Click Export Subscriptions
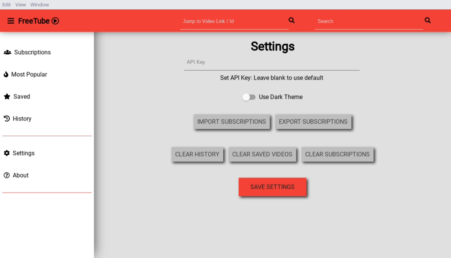 (314, 122)
